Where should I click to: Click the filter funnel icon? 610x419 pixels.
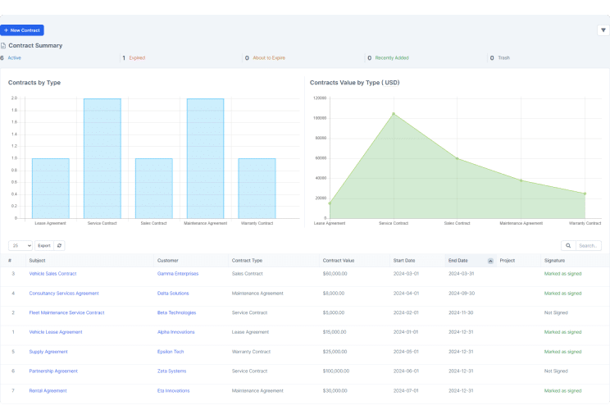pyautogui.click(x=603, y=30)
